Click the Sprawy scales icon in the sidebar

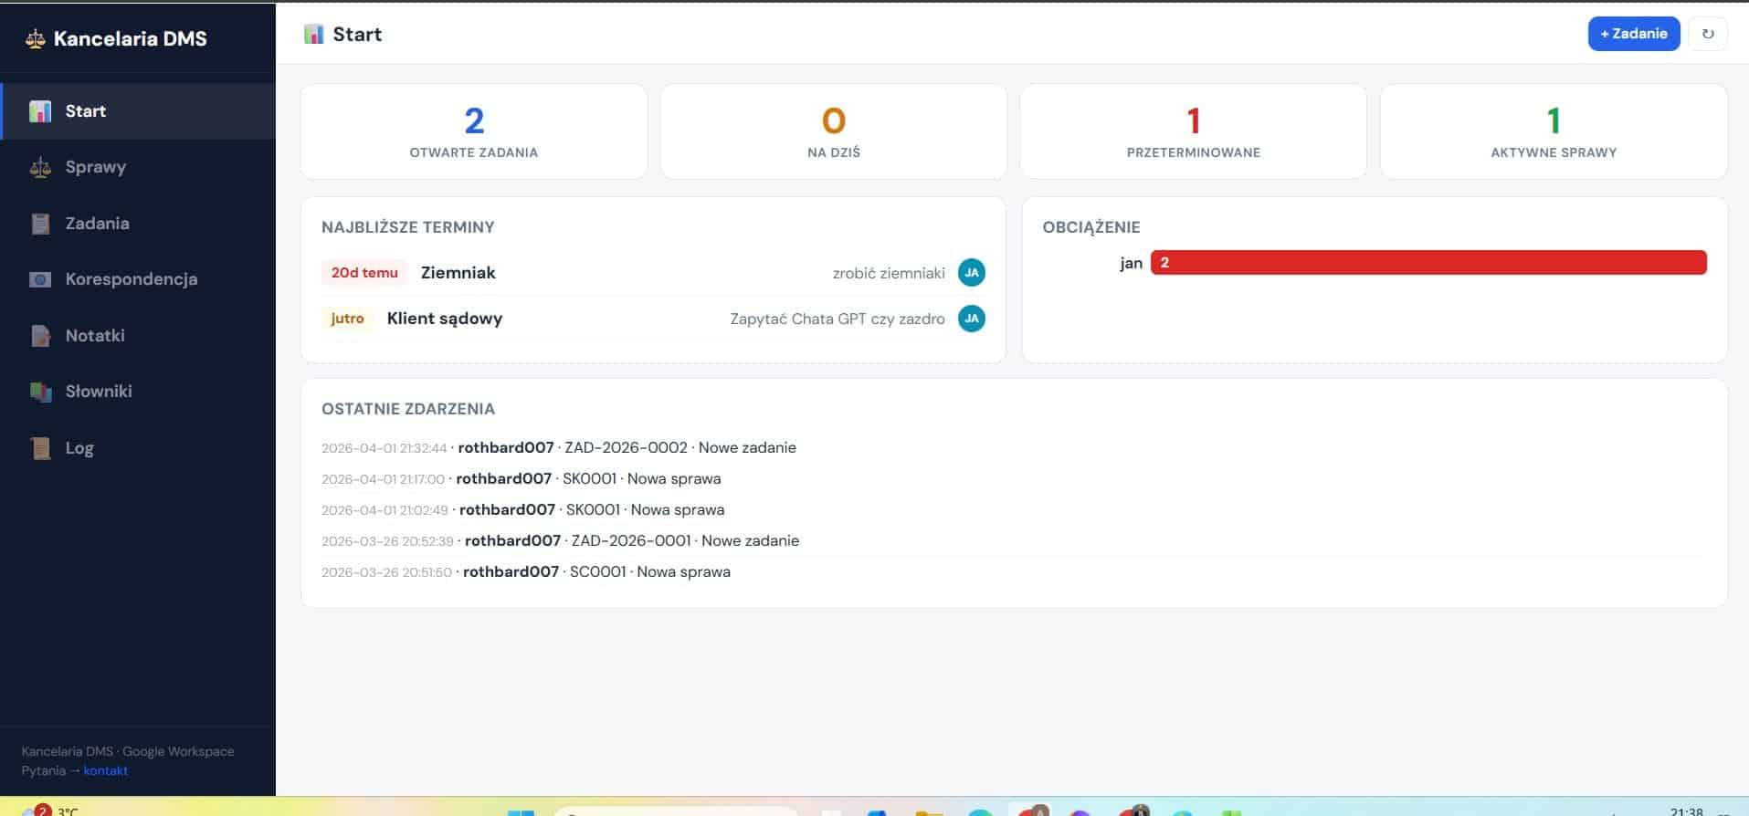[40, 167]
